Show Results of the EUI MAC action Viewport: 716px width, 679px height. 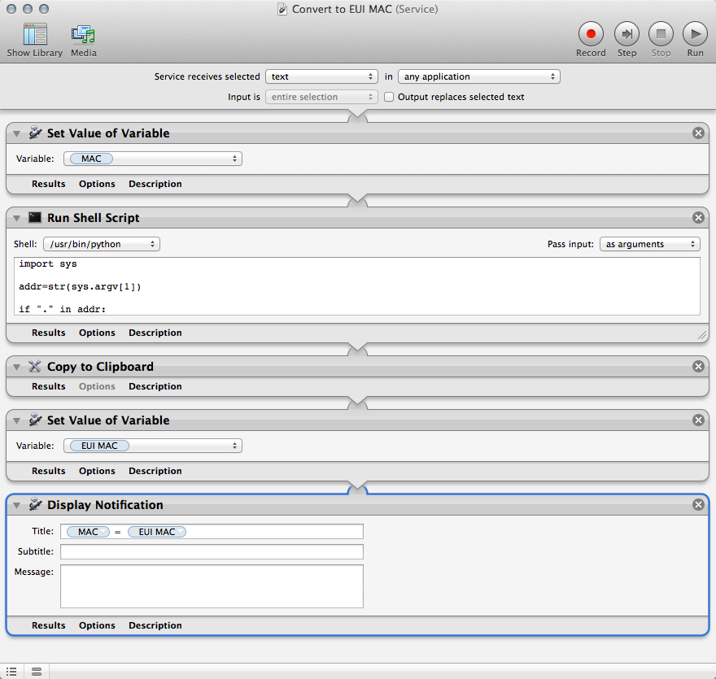[48, 471]
